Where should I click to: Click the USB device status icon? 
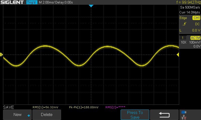click(x=184, y=112)
